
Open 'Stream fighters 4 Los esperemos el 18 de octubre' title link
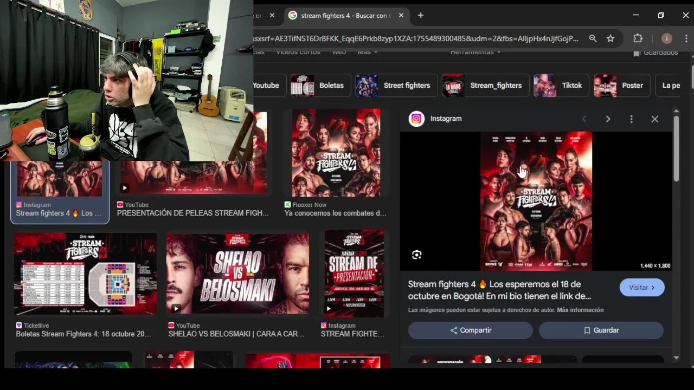tap(499, 290)
